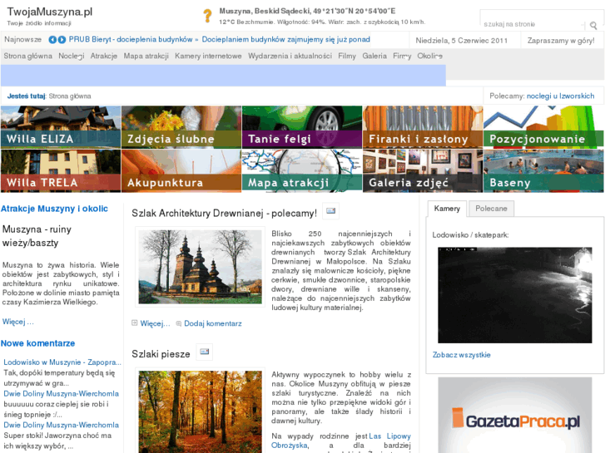Click 'Atrakcje Muszyny i okolic' heading
Viewport: 605px width, 453px height.
click(x=54, y=209)
